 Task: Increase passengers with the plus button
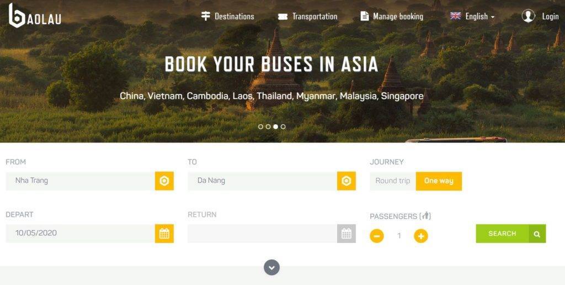421,236
